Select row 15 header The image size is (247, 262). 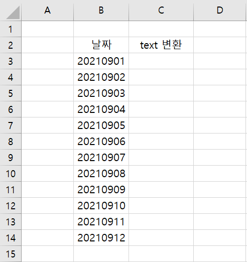click(x=11, y=254)
